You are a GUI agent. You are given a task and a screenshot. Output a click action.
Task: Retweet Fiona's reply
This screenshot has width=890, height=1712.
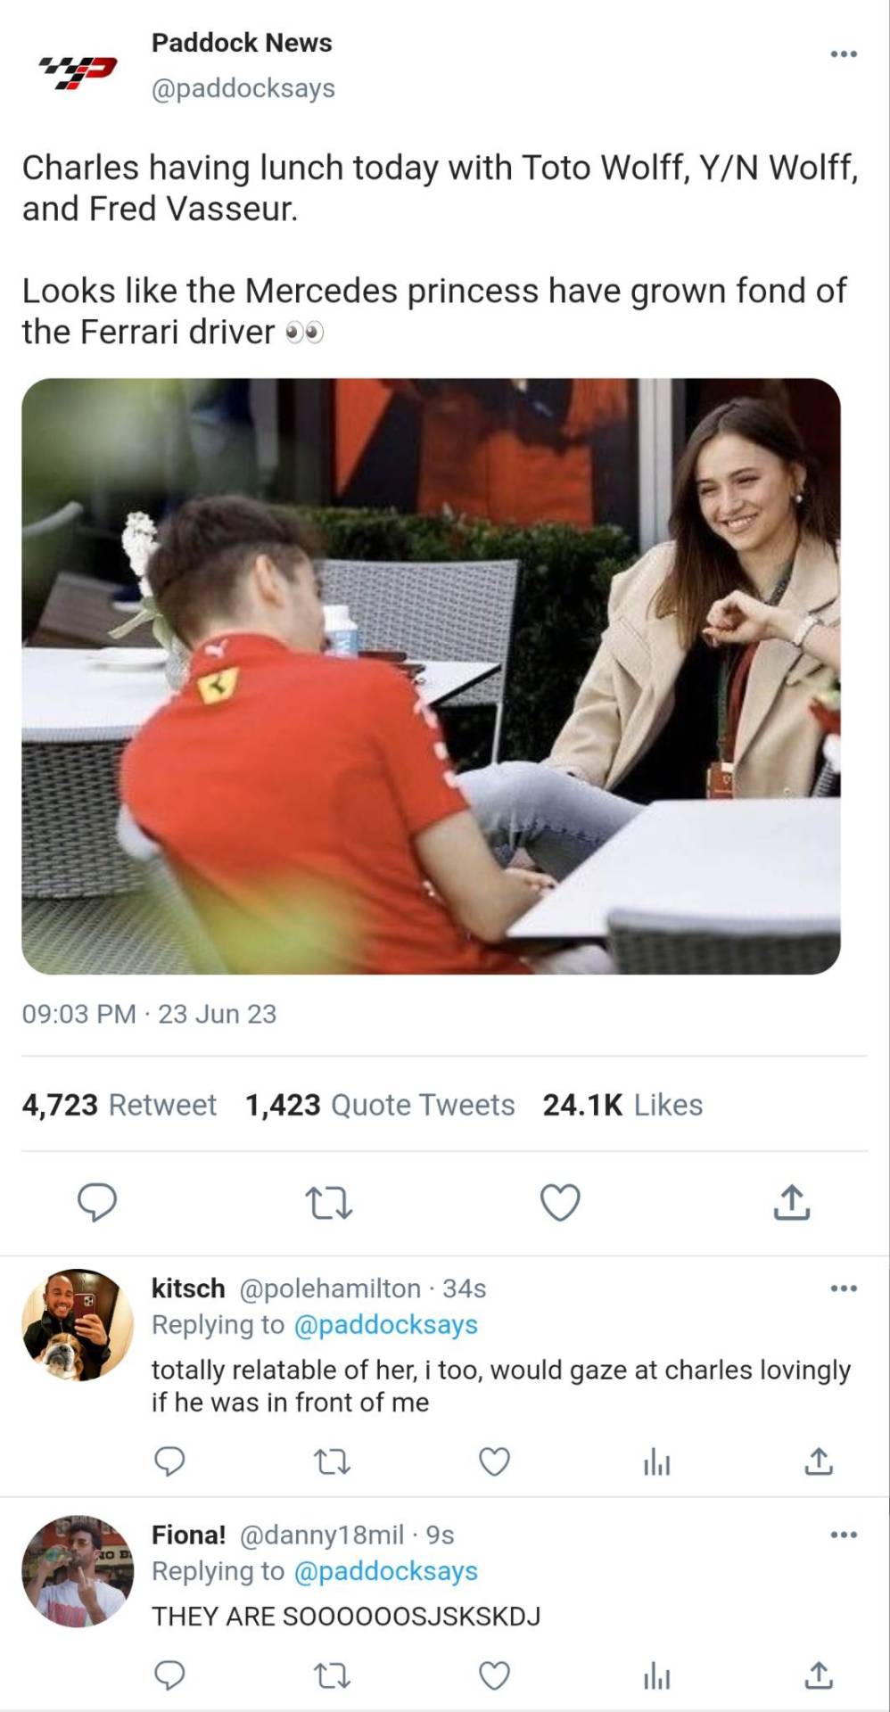pyautogui.click(x=333, y=1676)
